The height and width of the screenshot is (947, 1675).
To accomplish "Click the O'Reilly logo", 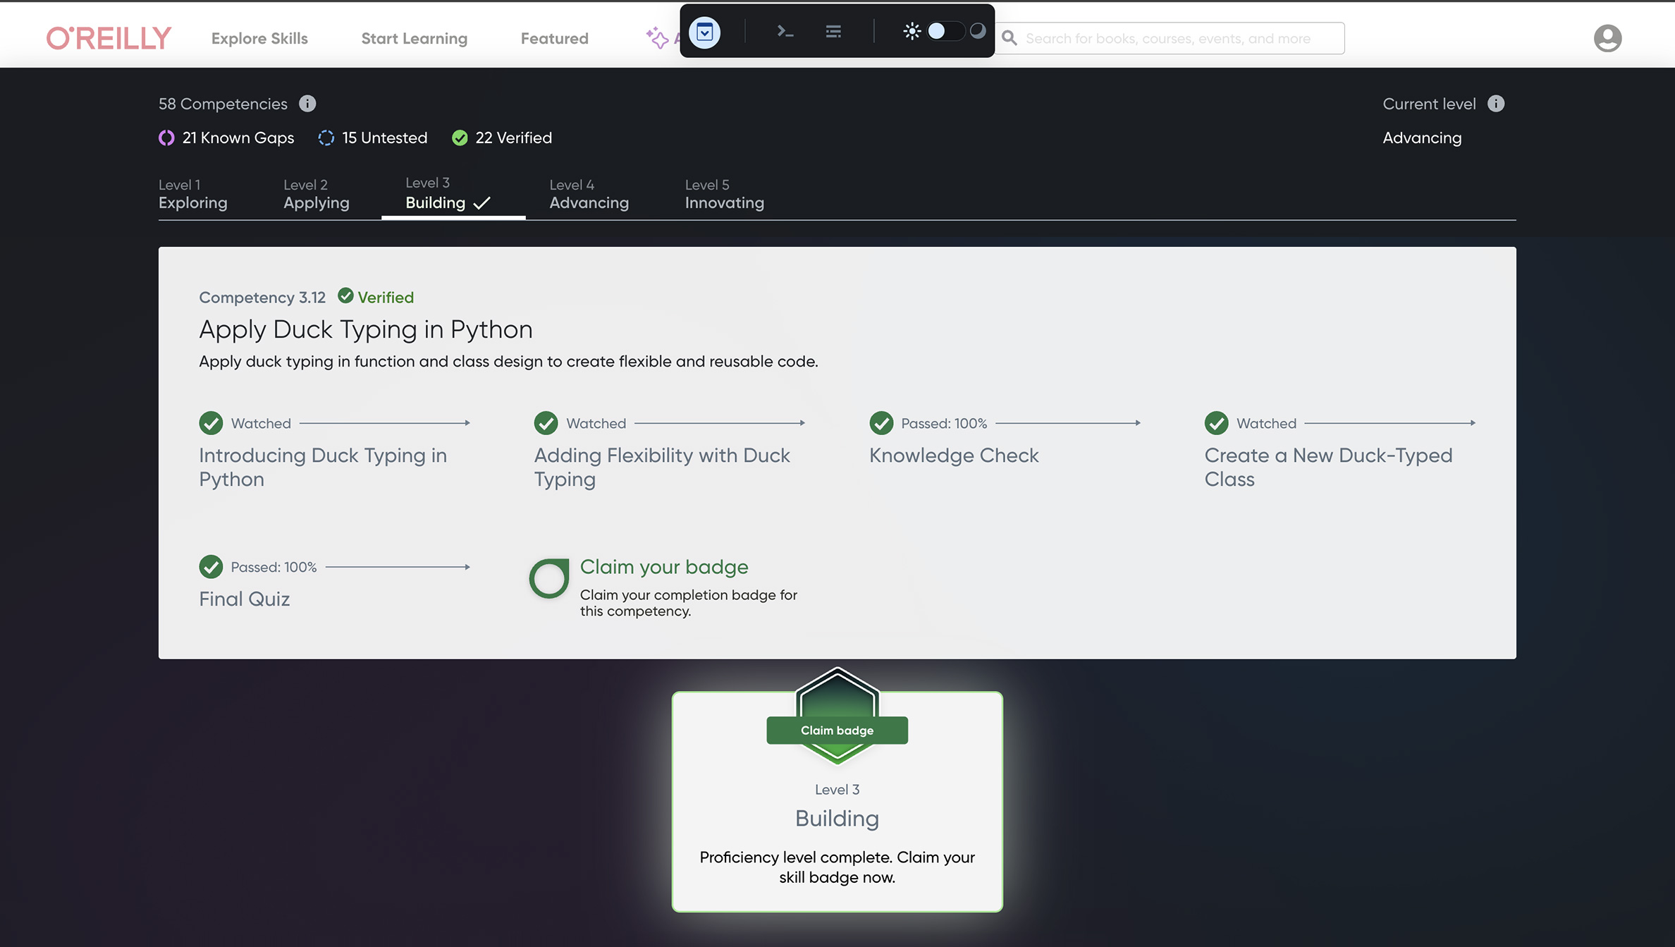I will point(109,38).
